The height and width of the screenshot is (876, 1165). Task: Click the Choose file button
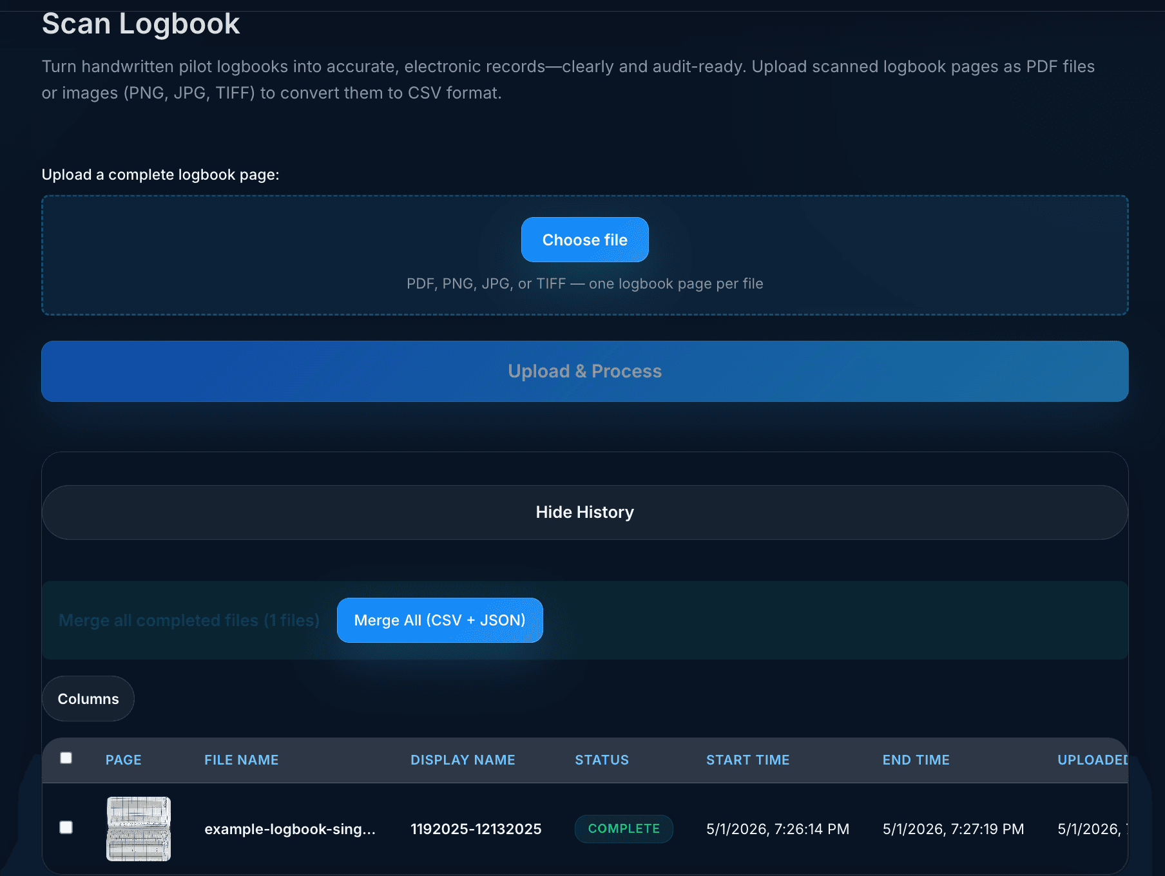584,240
